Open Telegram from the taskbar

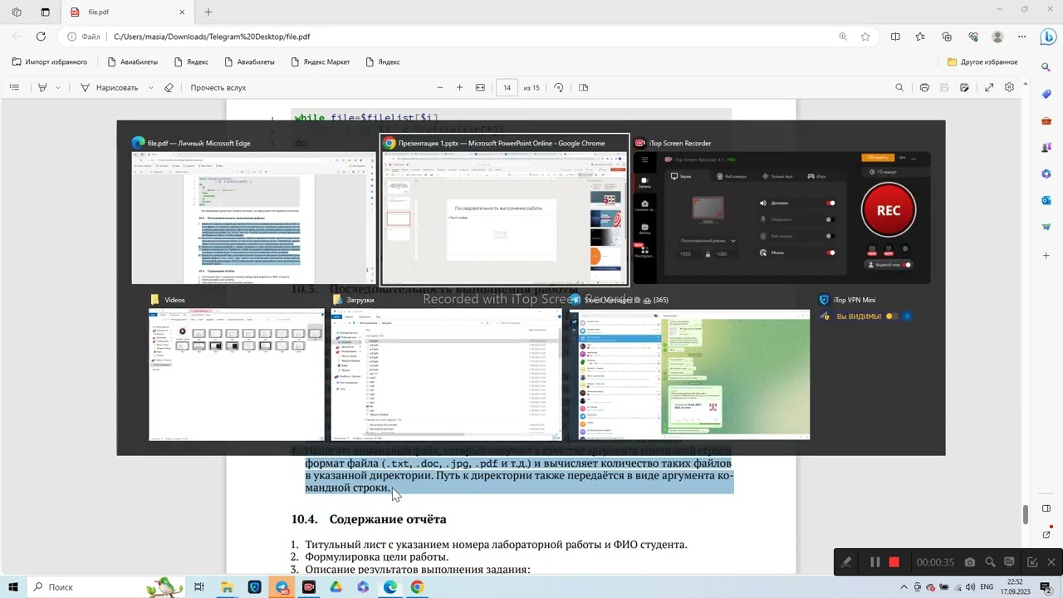click(x=282, y=587)
